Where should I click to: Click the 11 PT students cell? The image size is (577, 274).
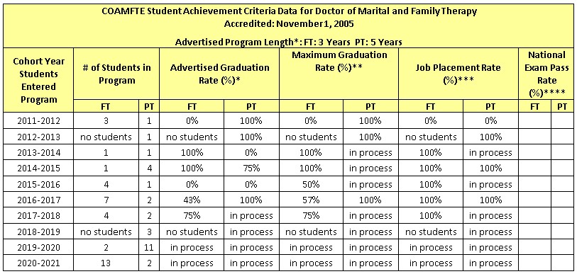pyautogui.click(x=149, y=248)
